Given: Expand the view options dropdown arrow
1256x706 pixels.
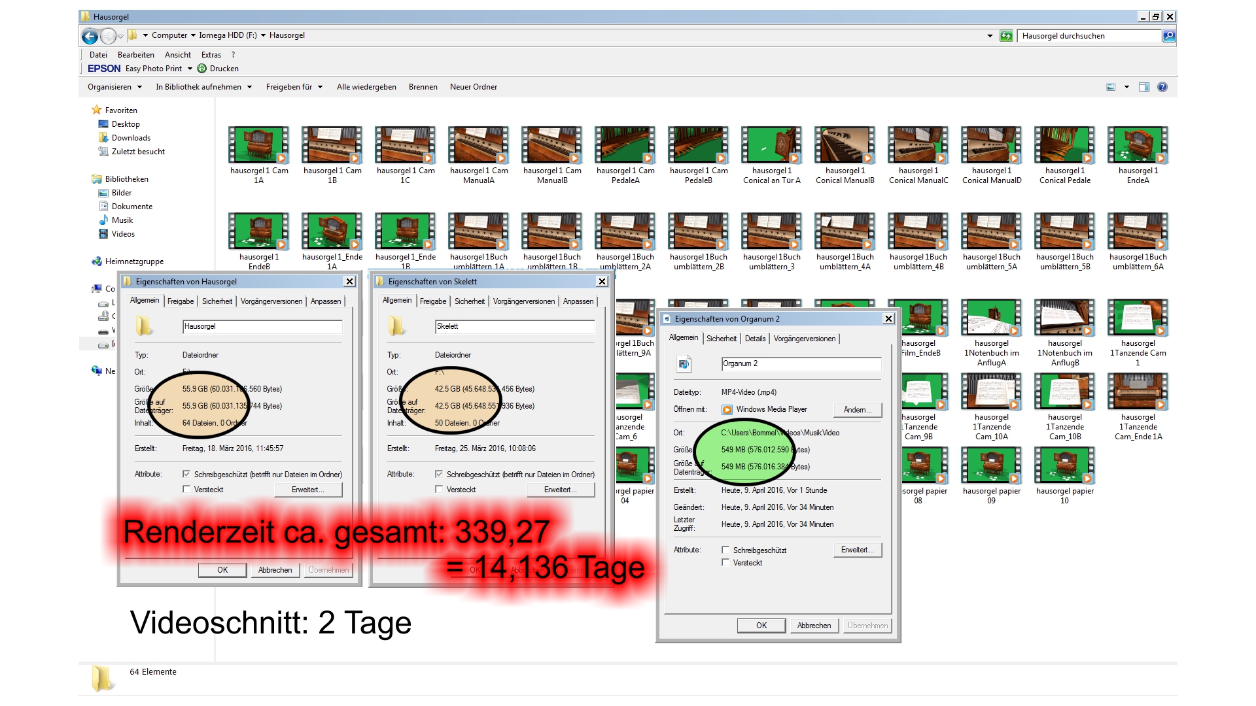Looking at the screenshot, I should [x=1126, y=87].
